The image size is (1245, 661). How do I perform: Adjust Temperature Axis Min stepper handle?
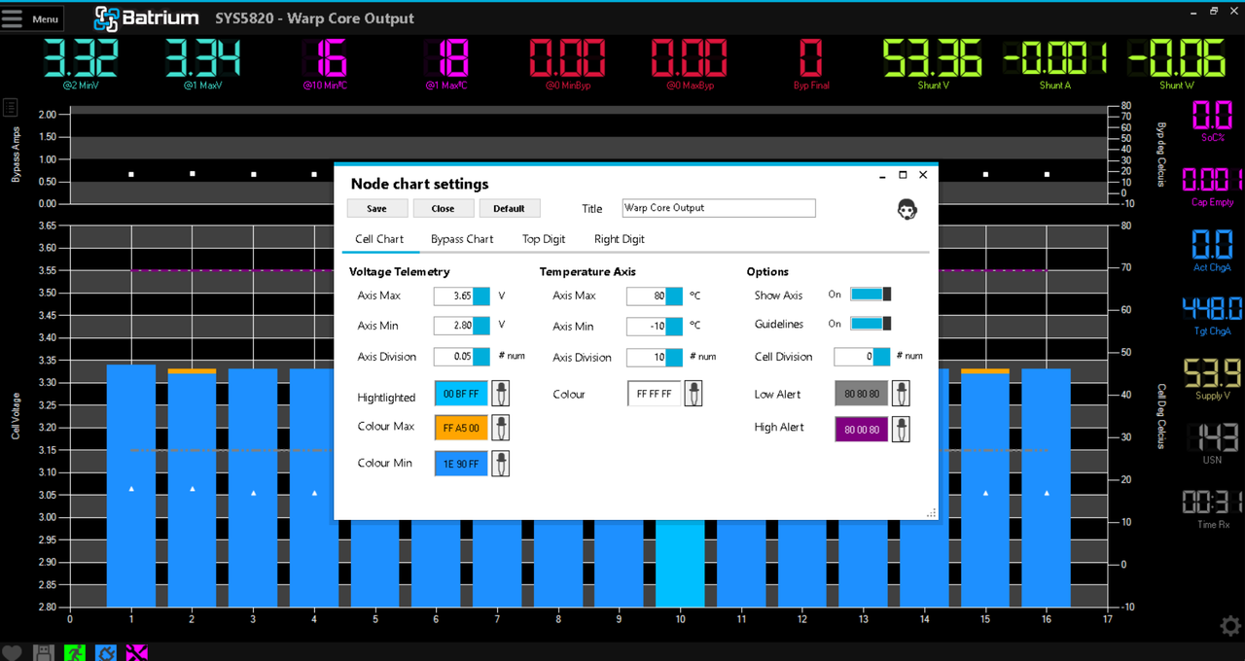click(x=674, y=327)
